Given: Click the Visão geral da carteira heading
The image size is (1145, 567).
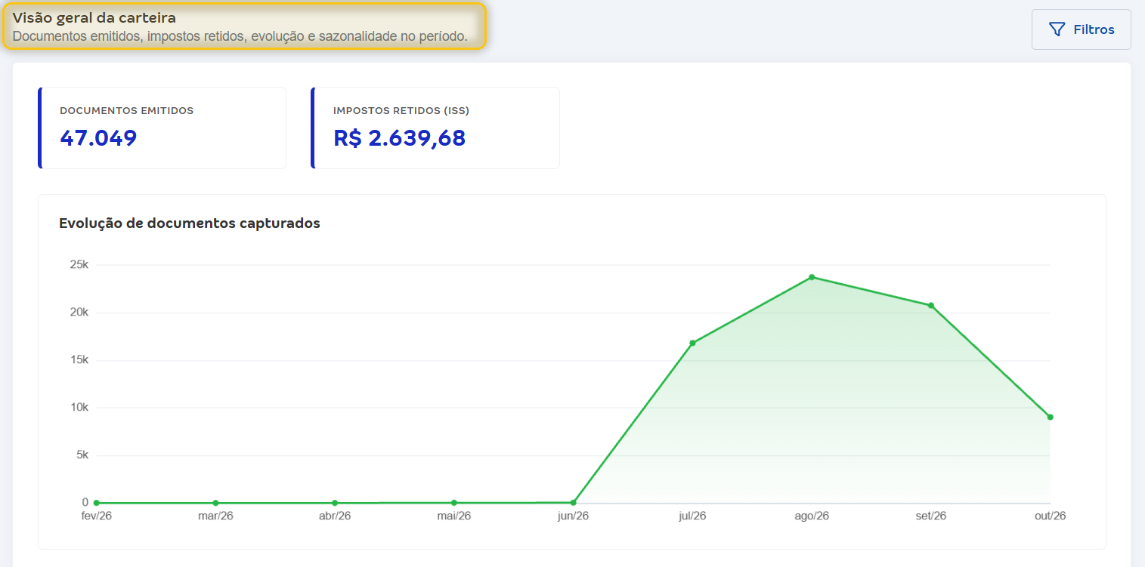Looking at the screenshot, I should pyautogui.click(x=94, y=18).
